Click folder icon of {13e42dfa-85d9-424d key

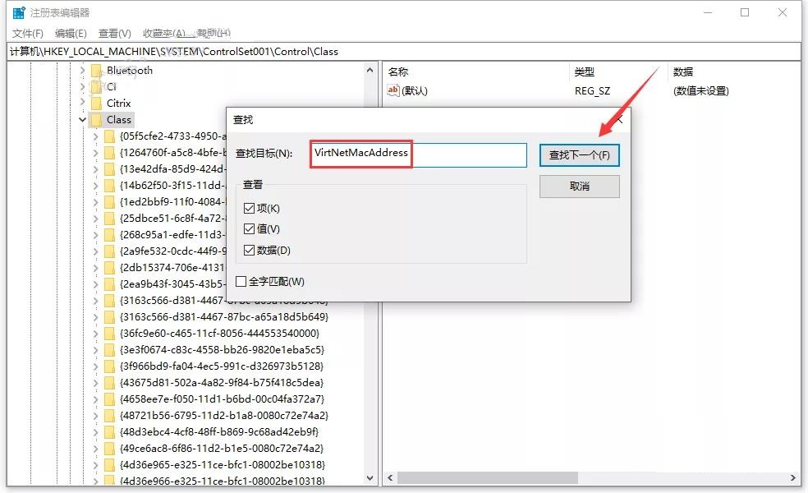pyautogui.click(x=109, y=169)
